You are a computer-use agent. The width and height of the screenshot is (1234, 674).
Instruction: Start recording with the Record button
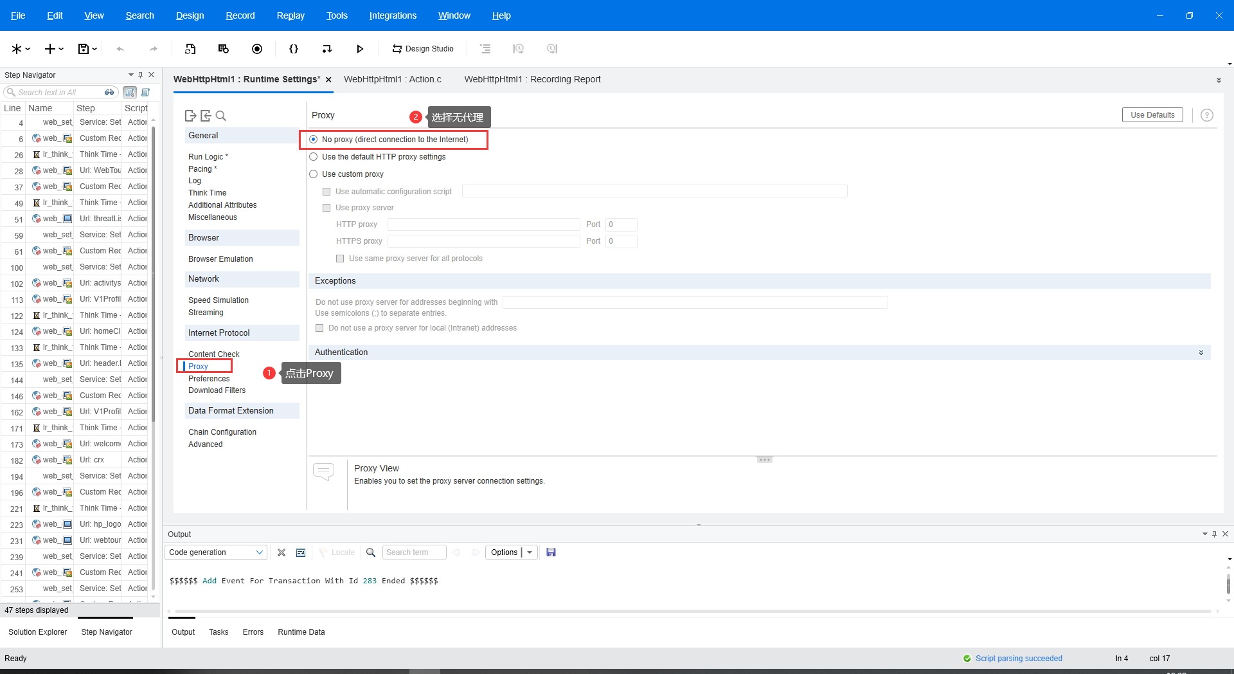(257, 49)
